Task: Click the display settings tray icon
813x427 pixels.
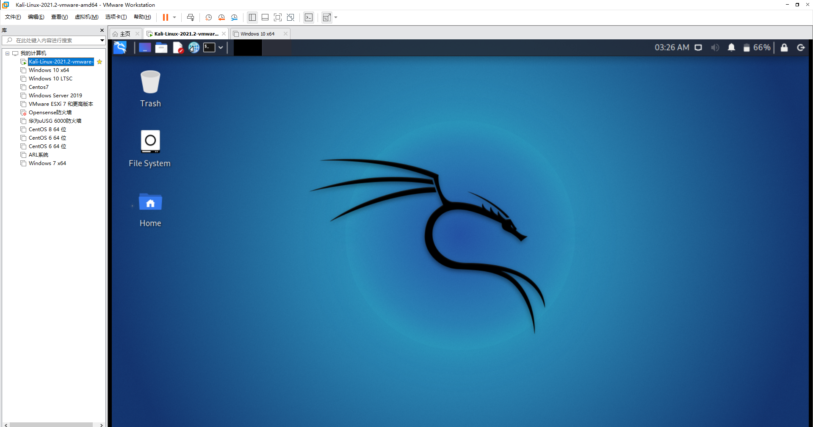Action: [698, 48]
